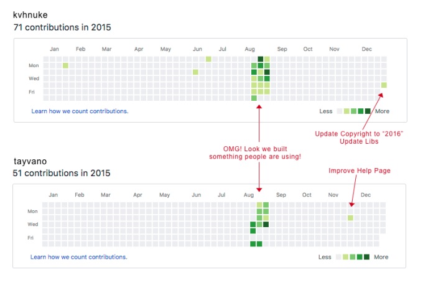This screenshot has width=423, height=290.
Task: Click '71 contributions in 2015' heading
Action: point(62,27)
